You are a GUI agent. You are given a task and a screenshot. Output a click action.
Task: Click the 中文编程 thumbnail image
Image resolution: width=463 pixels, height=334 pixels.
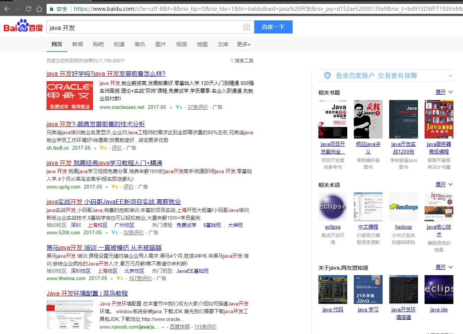[368, 207]
